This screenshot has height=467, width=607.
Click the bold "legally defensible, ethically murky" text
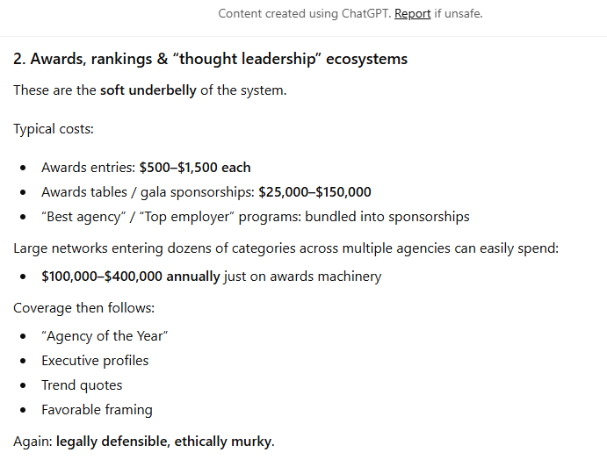(164, 442)
